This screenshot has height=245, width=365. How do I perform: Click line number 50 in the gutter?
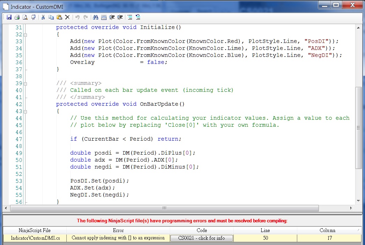19,160
